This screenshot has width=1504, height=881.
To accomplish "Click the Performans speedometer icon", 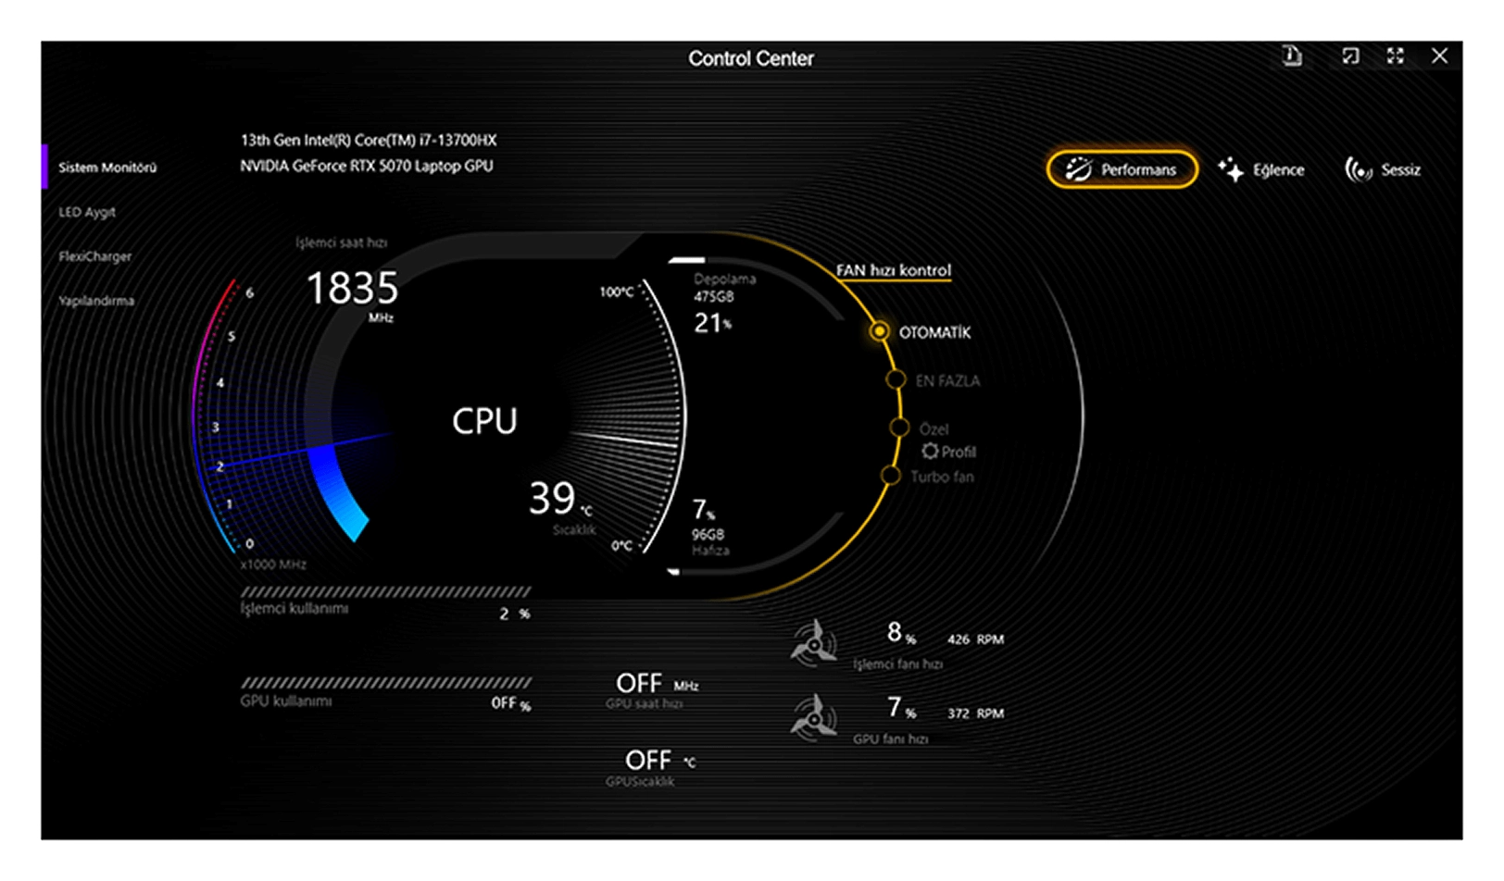I will coord(1077,169).
